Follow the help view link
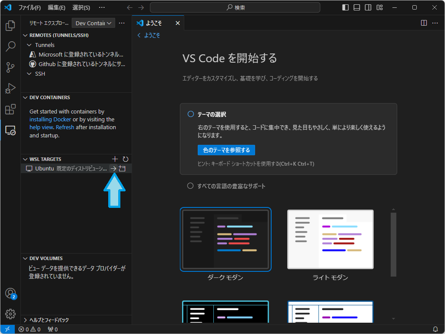This screenshot has width=445, height=334. [41, 127]
